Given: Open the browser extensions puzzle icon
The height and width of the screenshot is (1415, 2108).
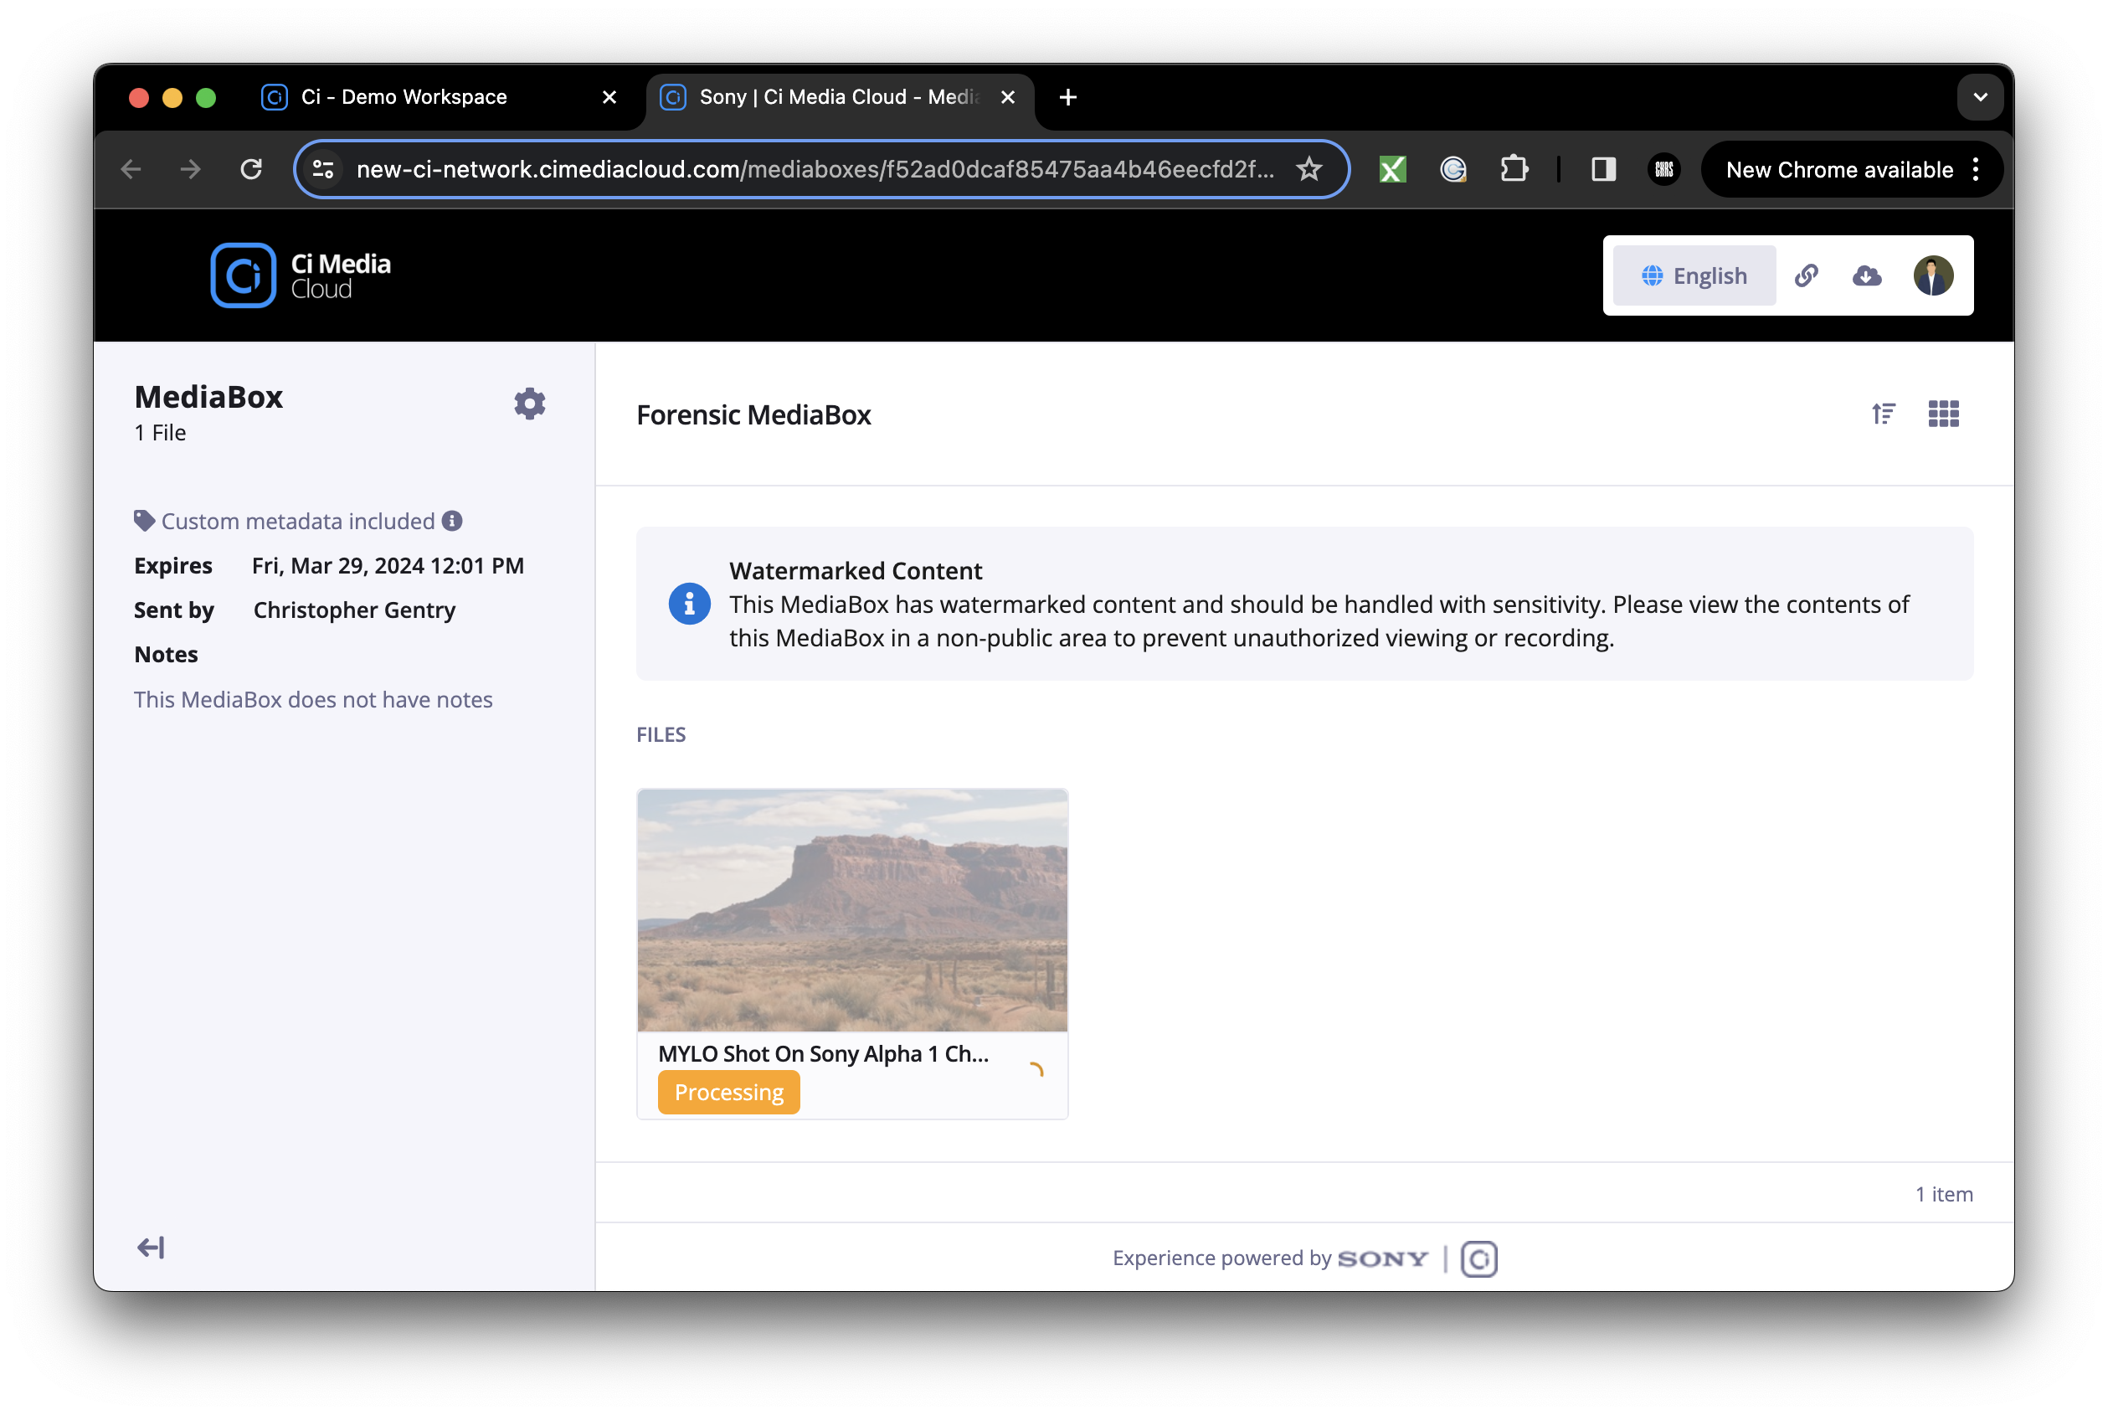Looking at the screenshot, I should pyautogui.click(x=1514, y=169).
